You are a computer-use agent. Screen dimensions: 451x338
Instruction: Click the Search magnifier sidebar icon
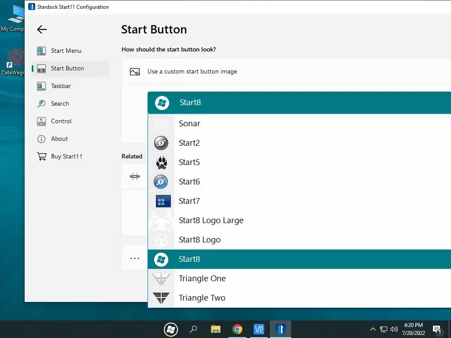41,103
